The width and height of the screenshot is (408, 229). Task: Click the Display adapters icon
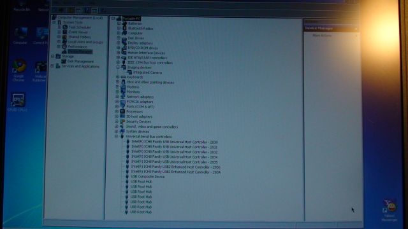[x=124, y=43]
